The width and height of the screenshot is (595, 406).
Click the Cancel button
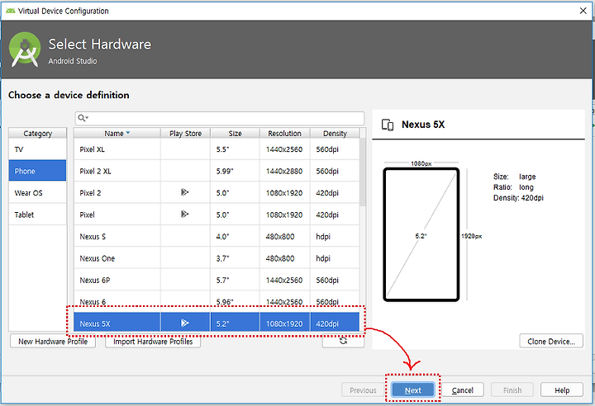(x=463, y=389)
